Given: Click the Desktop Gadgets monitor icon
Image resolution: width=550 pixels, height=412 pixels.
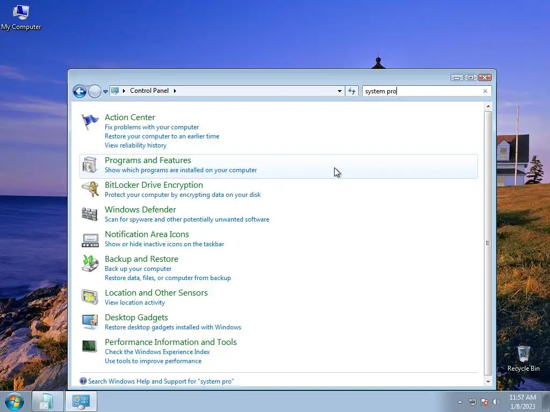Looking at the screenshot, I should tap(90, 322).
